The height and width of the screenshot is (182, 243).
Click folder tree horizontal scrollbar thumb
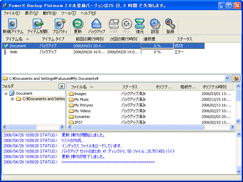click(x=22, y=127)
